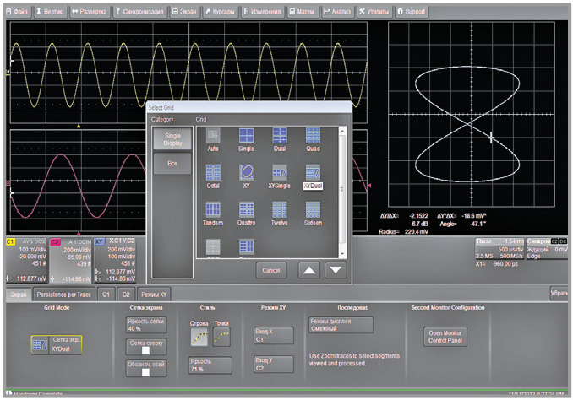
Task: Pick the XYSingle grid icon
Action: 280,173
